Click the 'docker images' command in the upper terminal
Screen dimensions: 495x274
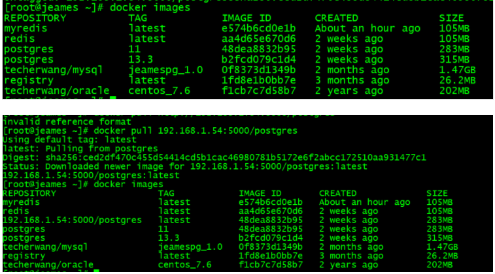point(150,8)
